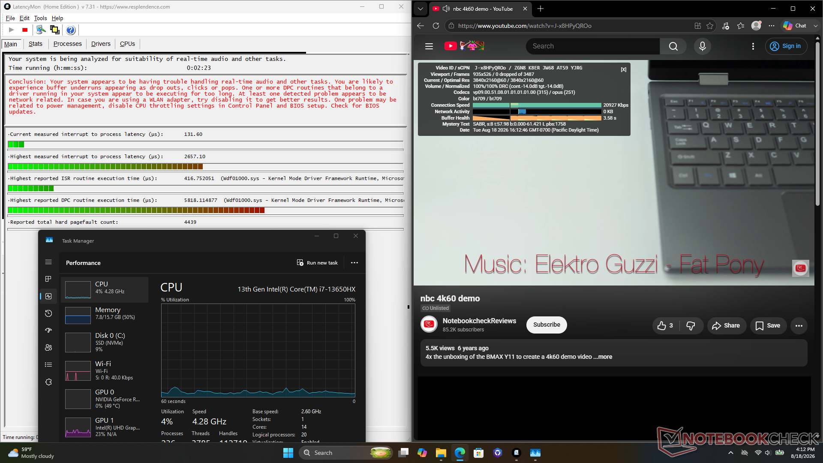Stop LatencyMon monitoring with red square
Screen dimensions: 823x463
coord(25,30)
